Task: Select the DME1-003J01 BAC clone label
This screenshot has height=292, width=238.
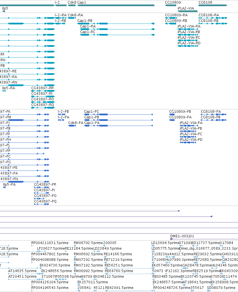Action: coord(182,236)
